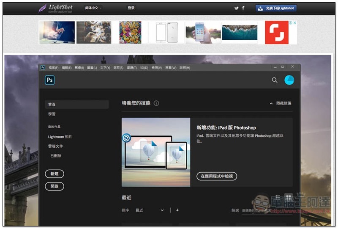
Task: Open the Facebook icon link
Action: pyautogui.click(x=243, y=8)
